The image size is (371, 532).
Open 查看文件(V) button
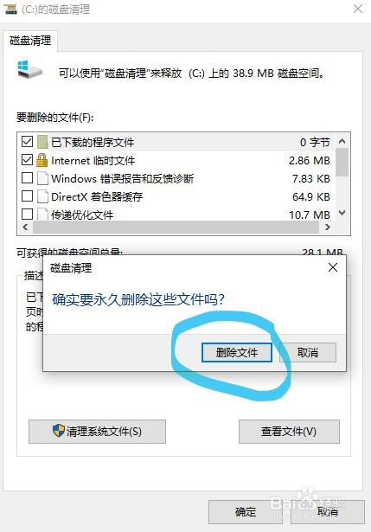pos(289,432)
